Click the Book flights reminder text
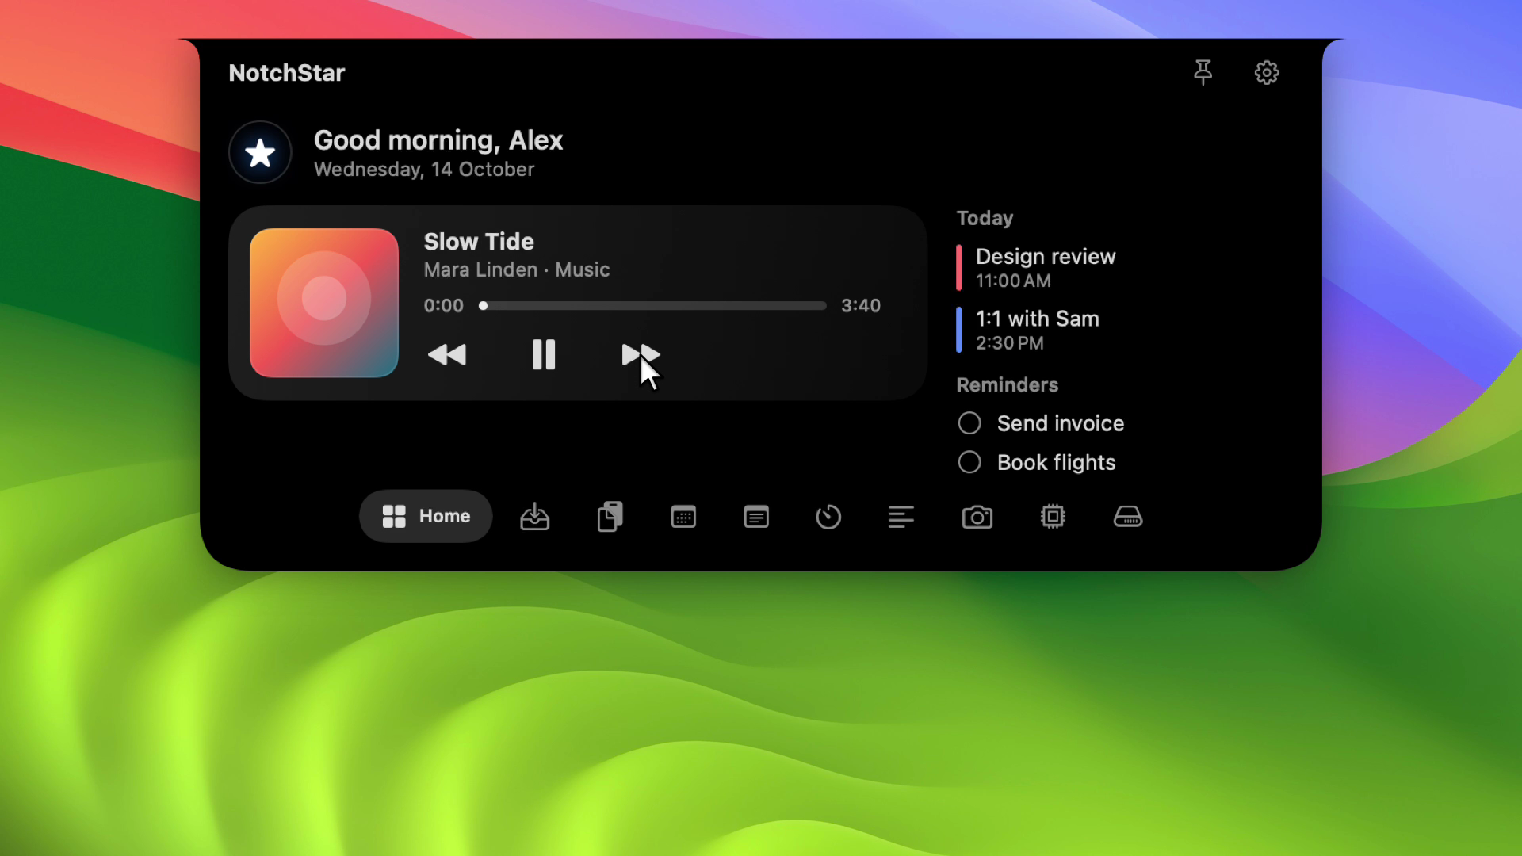Screen dimensions: 1522x856 coord(1056,462)
